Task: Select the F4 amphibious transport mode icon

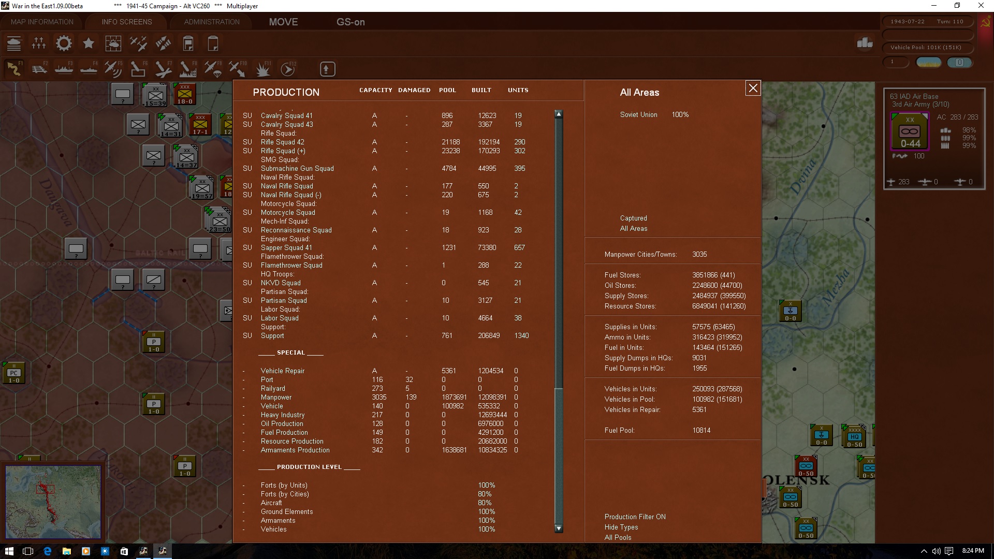Action: (89, 69)
